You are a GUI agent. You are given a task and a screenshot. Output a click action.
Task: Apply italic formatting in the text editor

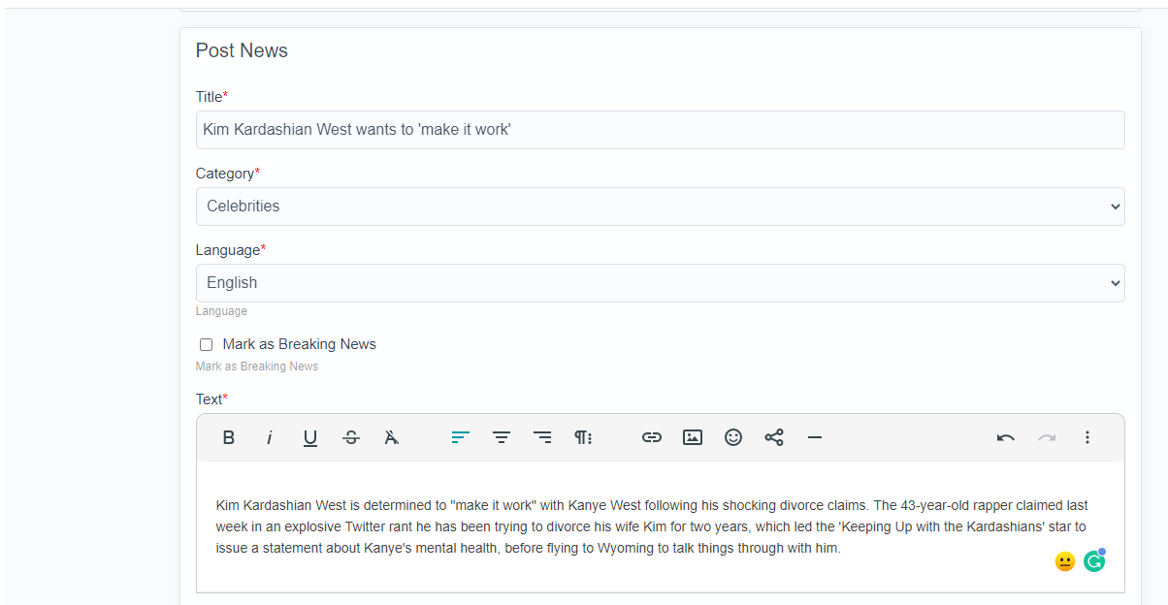tap(270, 437)
